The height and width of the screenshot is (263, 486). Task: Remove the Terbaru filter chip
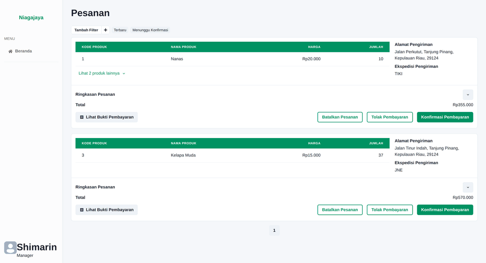pyautogui.click(x=120, y=30)
